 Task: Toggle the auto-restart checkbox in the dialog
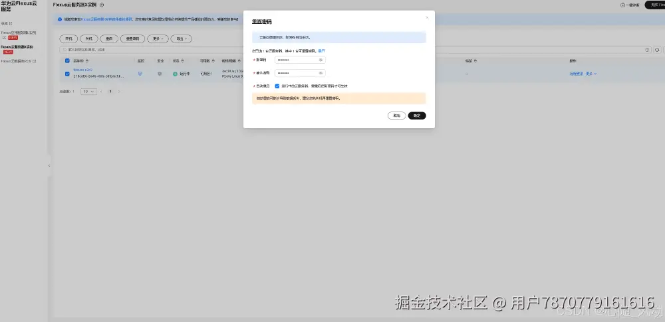(x=277, y=86)
